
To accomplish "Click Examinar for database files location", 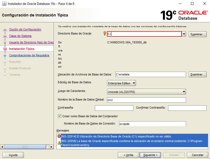I will tap(198, 74).
